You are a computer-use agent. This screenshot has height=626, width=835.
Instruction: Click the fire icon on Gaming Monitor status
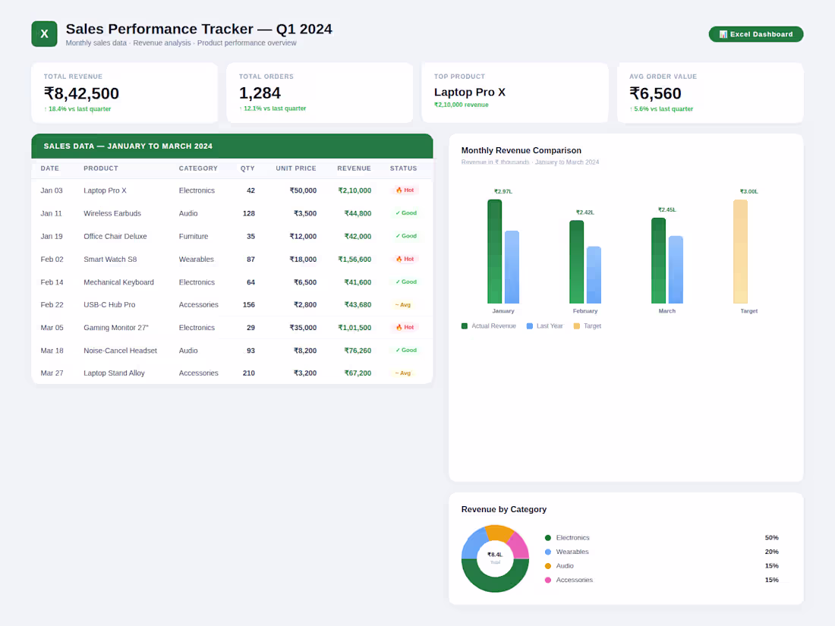click(400, 327)
